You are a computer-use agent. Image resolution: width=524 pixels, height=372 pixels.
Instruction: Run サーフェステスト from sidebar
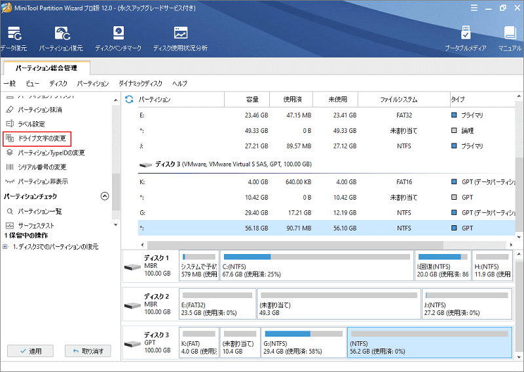29,225
